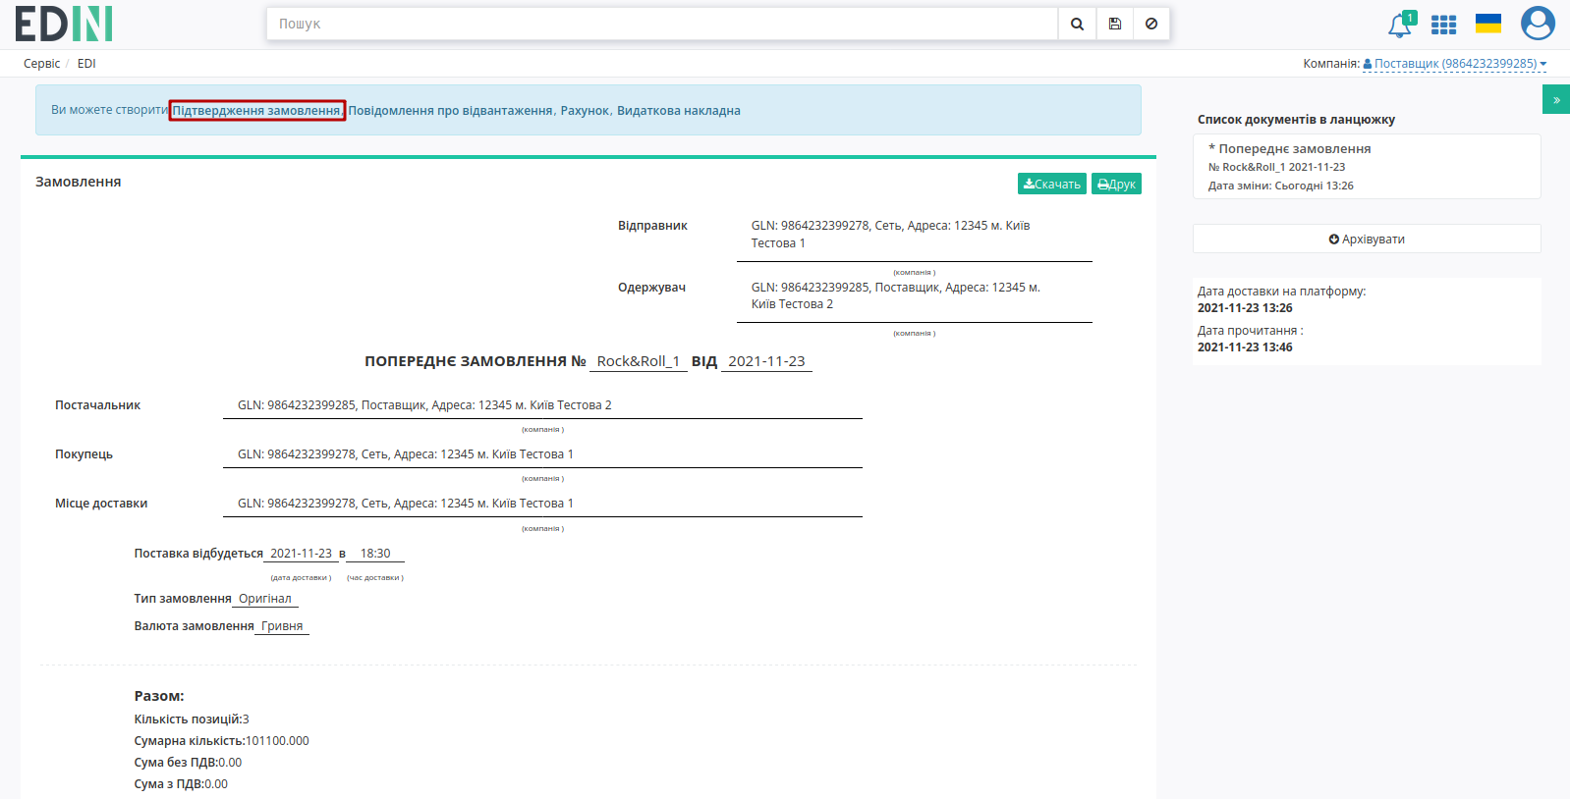Image resolution: width=1570 pixels, height=799 pixels.
Task: Open the Поставщик company dropdown
Action: click(1454, 64)
